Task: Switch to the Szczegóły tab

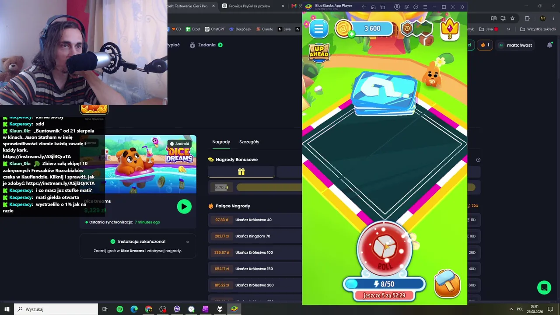Action: [x=249, y=142]
